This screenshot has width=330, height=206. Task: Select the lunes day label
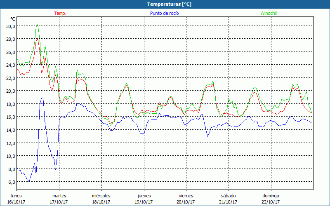pyautogui.click(x=17, y=195)
